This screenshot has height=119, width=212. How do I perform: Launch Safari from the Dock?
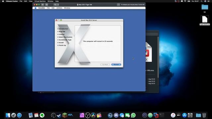(19, 115)
